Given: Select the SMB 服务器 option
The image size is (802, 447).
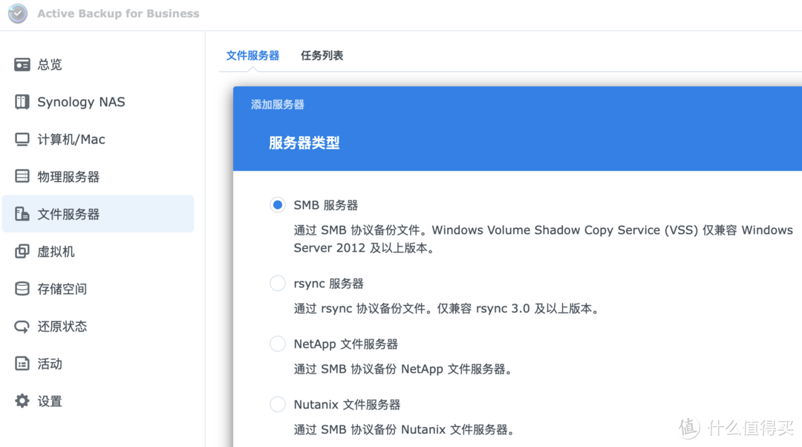Looking at the screenshot, I should pyautogui.click(x=277, y=204).
